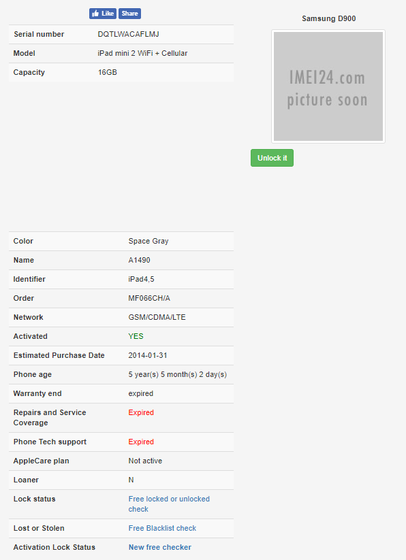Click the AppleCare plan label
406x560 pixels.
point(41,461)
